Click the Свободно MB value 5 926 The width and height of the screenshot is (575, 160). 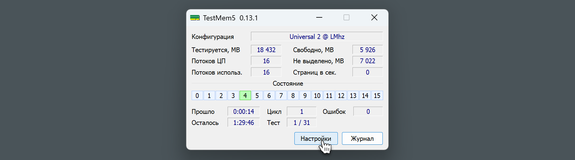367,50
